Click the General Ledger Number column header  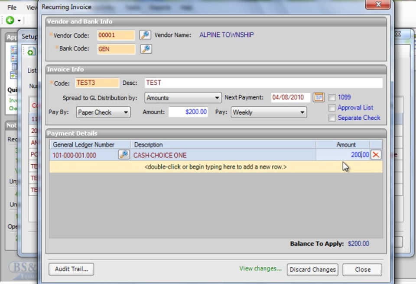click(x=90, y=144)
